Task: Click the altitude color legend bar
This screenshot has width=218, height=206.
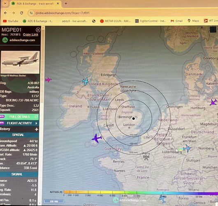Action: click(141, 193)
